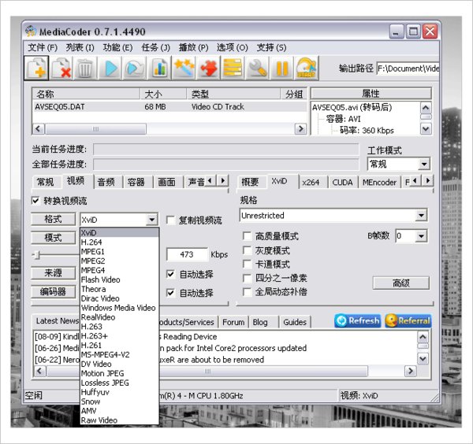Switch to the 音频 tab

(x=106, y=182)
